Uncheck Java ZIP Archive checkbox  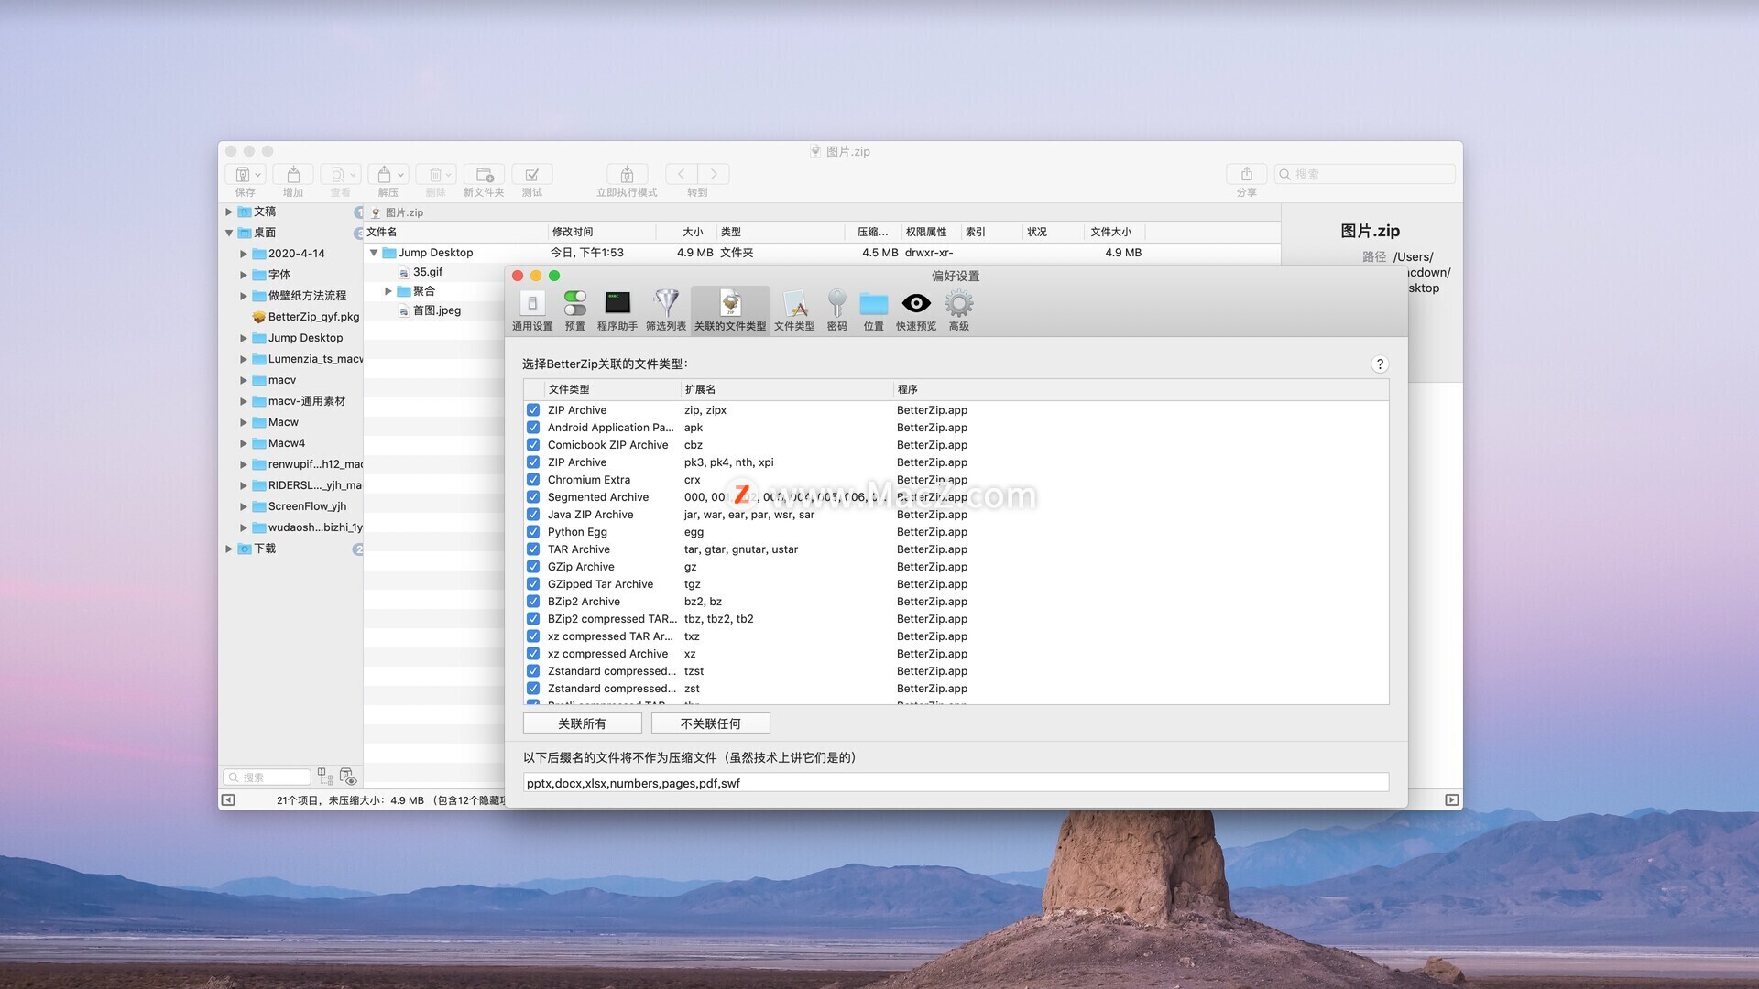click(x=533, y=515)
